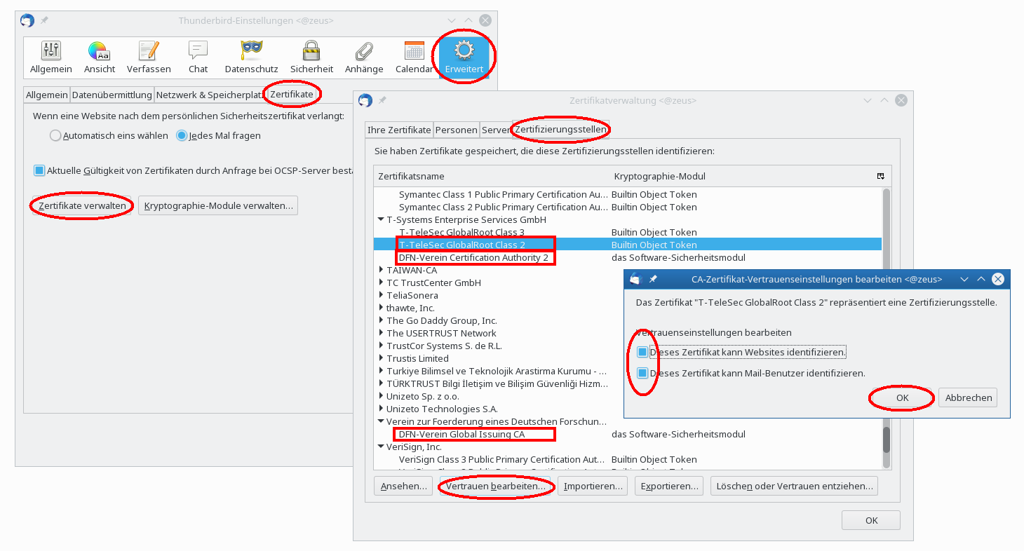The height and width of the screenshot is (551, 1024).
Task: Open the Sicherheit preferences pane
Action: pos(311,57)
